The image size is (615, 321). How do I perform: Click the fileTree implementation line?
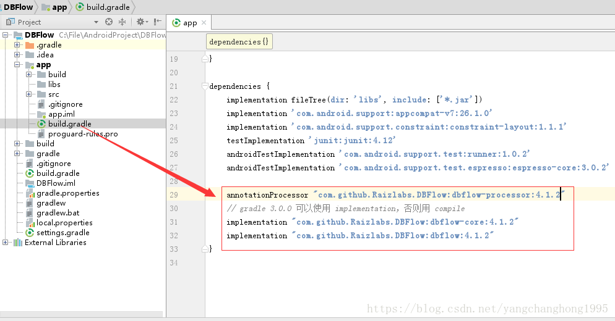(x=354, y=100)
